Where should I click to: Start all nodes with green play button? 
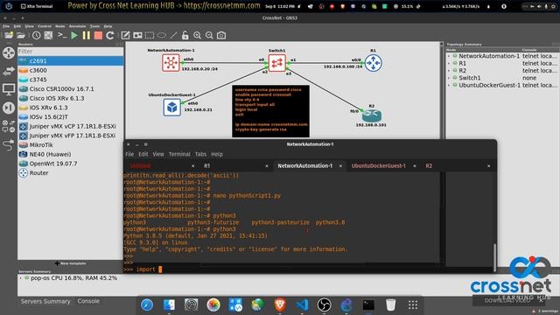(74, 35)
